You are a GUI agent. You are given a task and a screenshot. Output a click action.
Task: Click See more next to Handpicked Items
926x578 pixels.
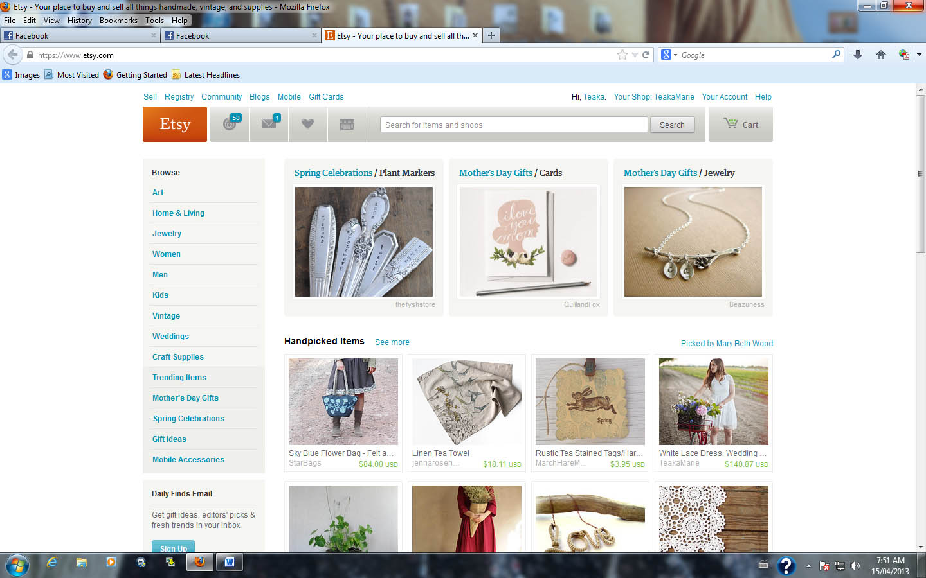pyautogui.click(x=392, y=342)
